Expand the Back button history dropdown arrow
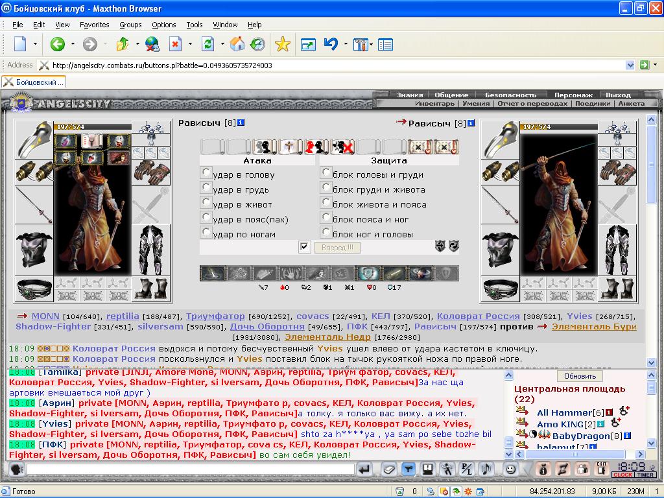Screen dimensions: 664x498 pos(73,43)
